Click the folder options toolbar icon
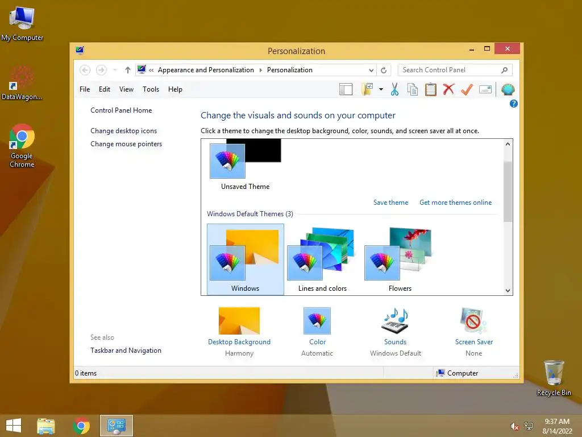 pos(367,89)
